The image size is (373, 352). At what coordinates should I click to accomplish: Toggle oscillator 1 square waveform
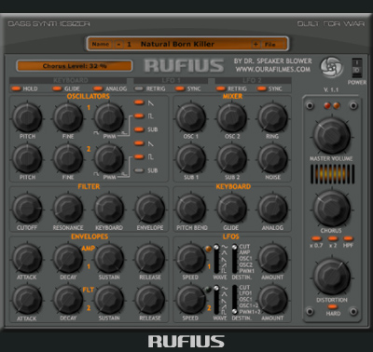pos(139,115)
